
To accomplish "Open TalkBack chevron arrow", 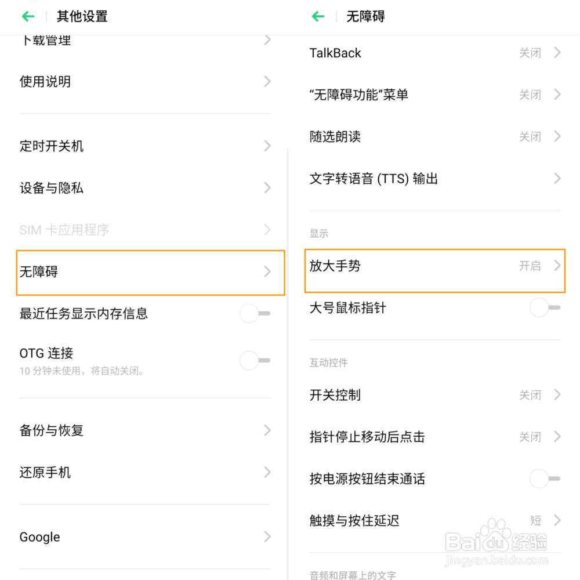I will (x=557, y=53).
